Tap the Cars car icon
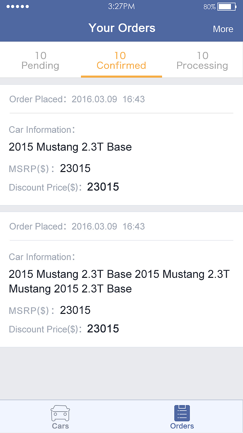 [x=60, y=413]
